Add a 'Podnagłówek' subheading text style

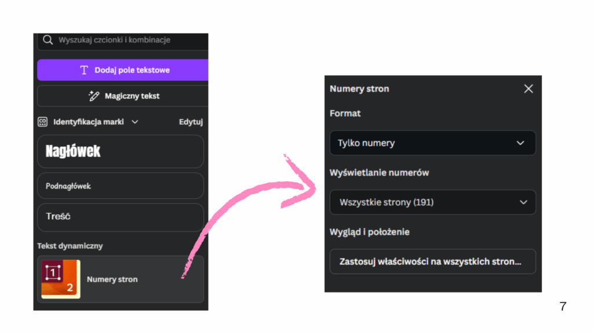[120, 186]
